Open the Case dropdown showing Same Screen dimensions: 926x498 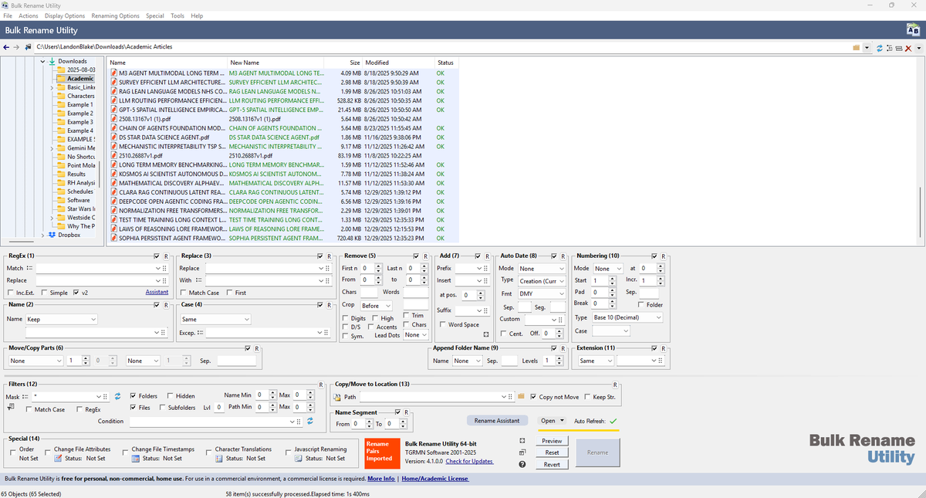[x=215, y=319]
